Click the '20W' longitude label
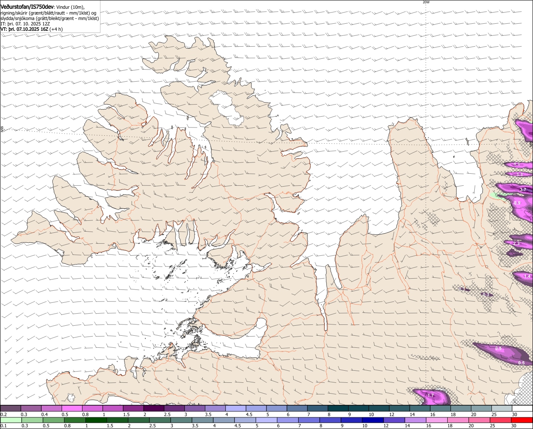The image size is (533, 429). coord(426,2)
